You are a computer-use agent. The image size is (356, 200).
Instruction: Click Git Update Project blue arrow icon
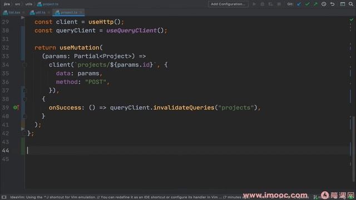point(299,4)
